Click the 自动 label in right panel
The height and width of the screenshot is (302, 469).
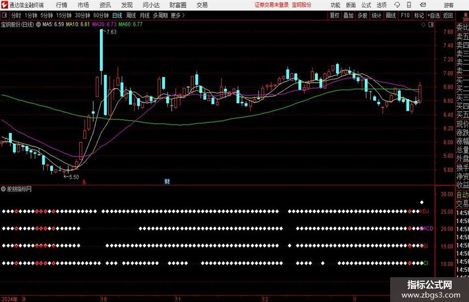click(463, 195)
